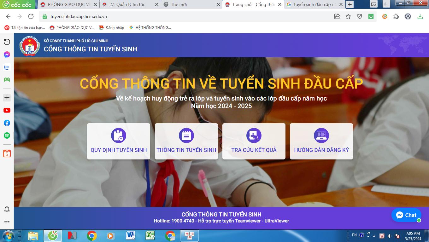Click the address bar URL field

coord(189,16)
